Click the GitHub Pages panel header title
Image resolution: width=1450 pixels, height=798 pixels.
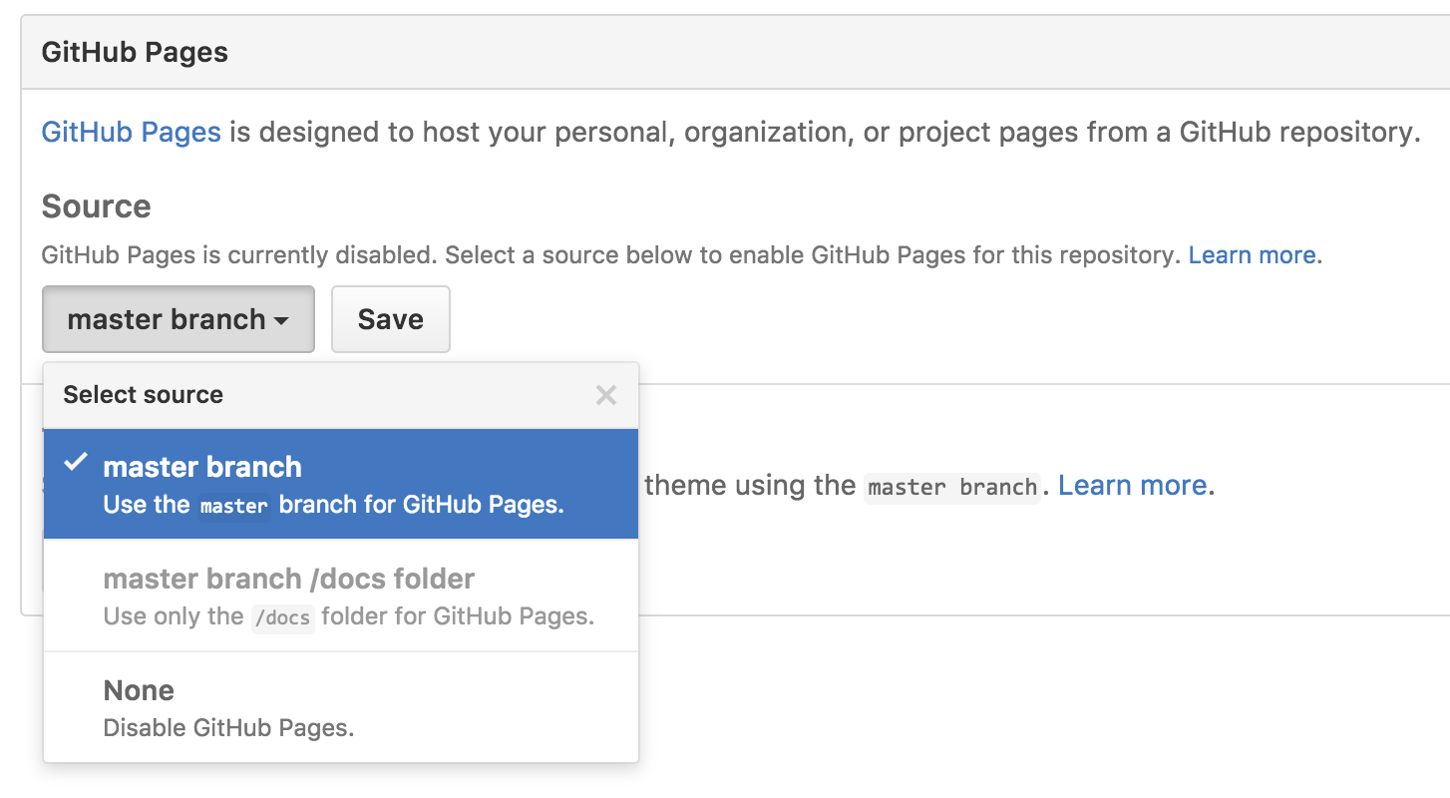(135, 52)
